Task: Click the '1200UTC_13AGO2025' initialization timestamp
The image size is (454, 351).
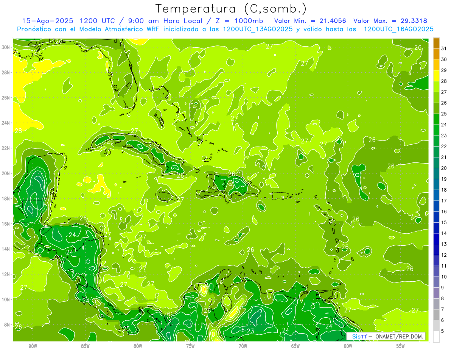Action: (258, 29)
